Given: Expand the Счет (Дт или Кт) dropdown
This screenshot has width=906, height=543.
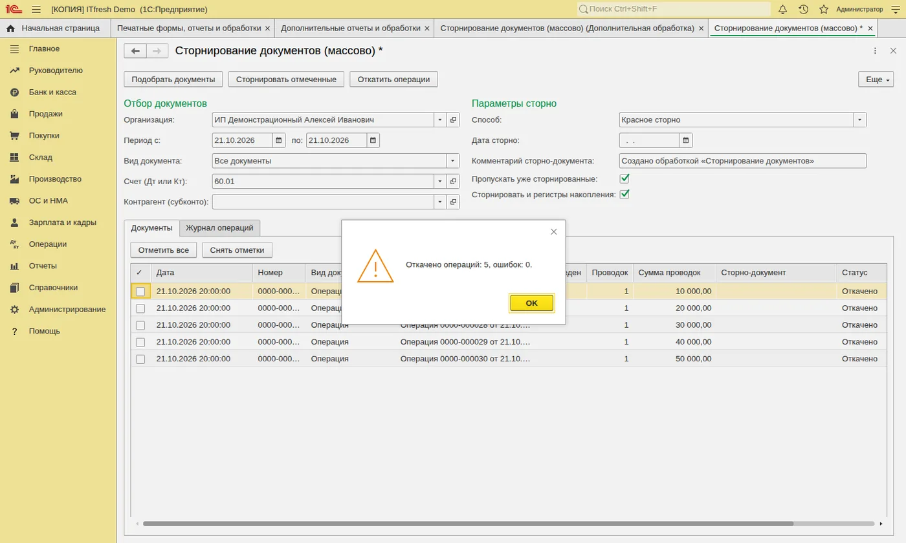Looking at the screenshot, I should (440, 182).
